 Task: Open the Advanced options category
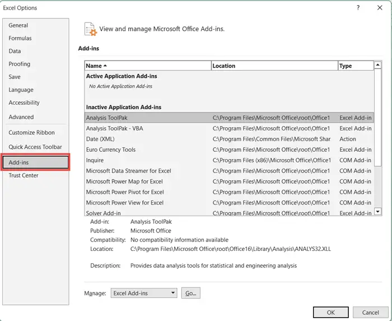click(21, 117)
